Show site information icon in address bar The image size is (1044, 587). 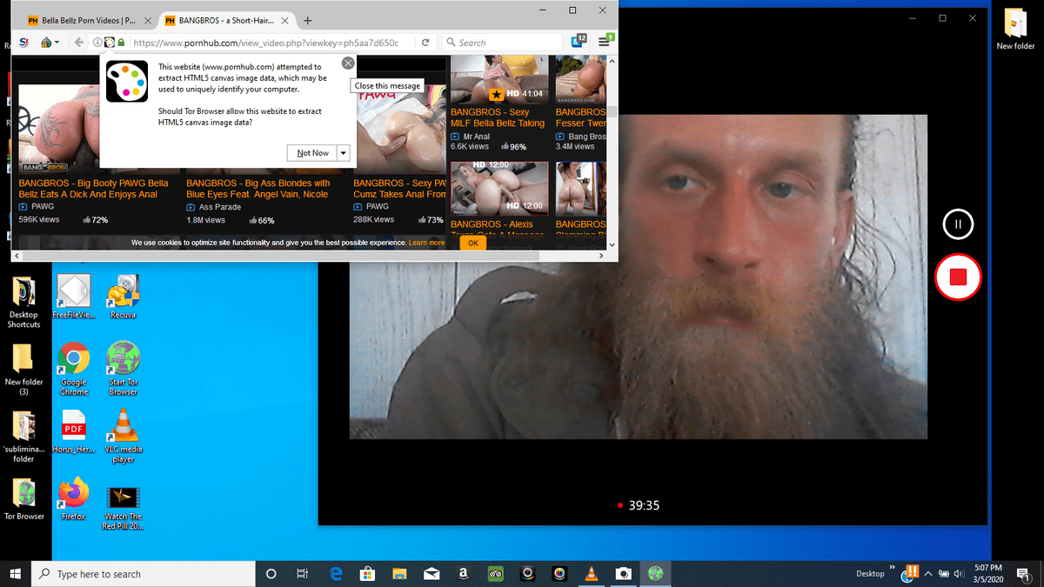point(97,42)
